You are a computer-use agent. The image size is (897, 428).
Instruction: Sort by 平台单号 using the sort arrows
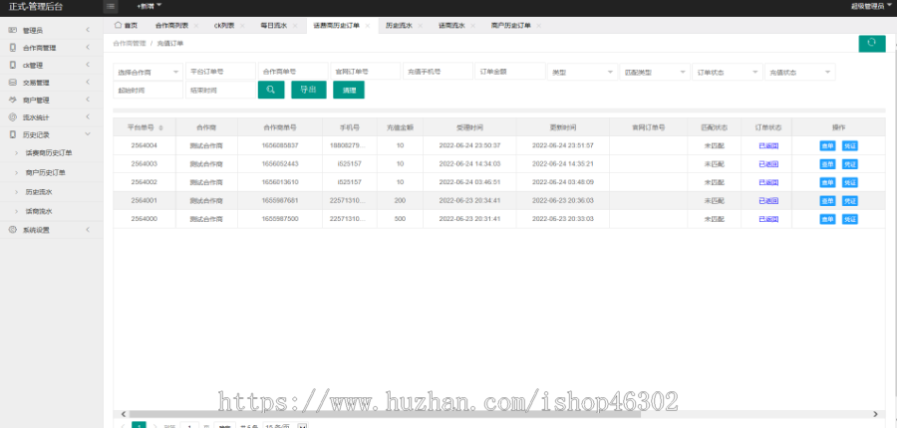click(160, 127)
